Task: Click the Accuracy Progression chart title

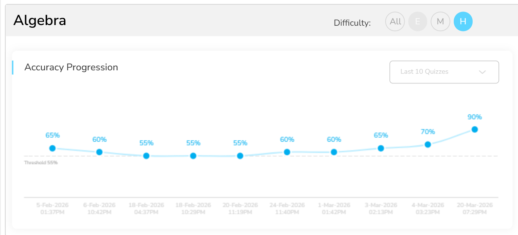Action: [71, 67]
